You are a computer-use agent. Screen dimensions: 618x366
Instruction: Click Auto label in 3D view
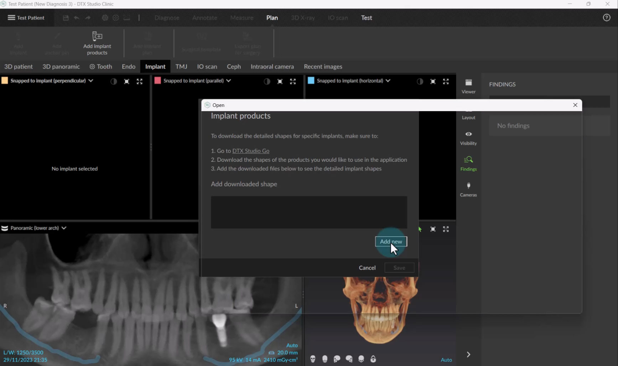(446, 360)
